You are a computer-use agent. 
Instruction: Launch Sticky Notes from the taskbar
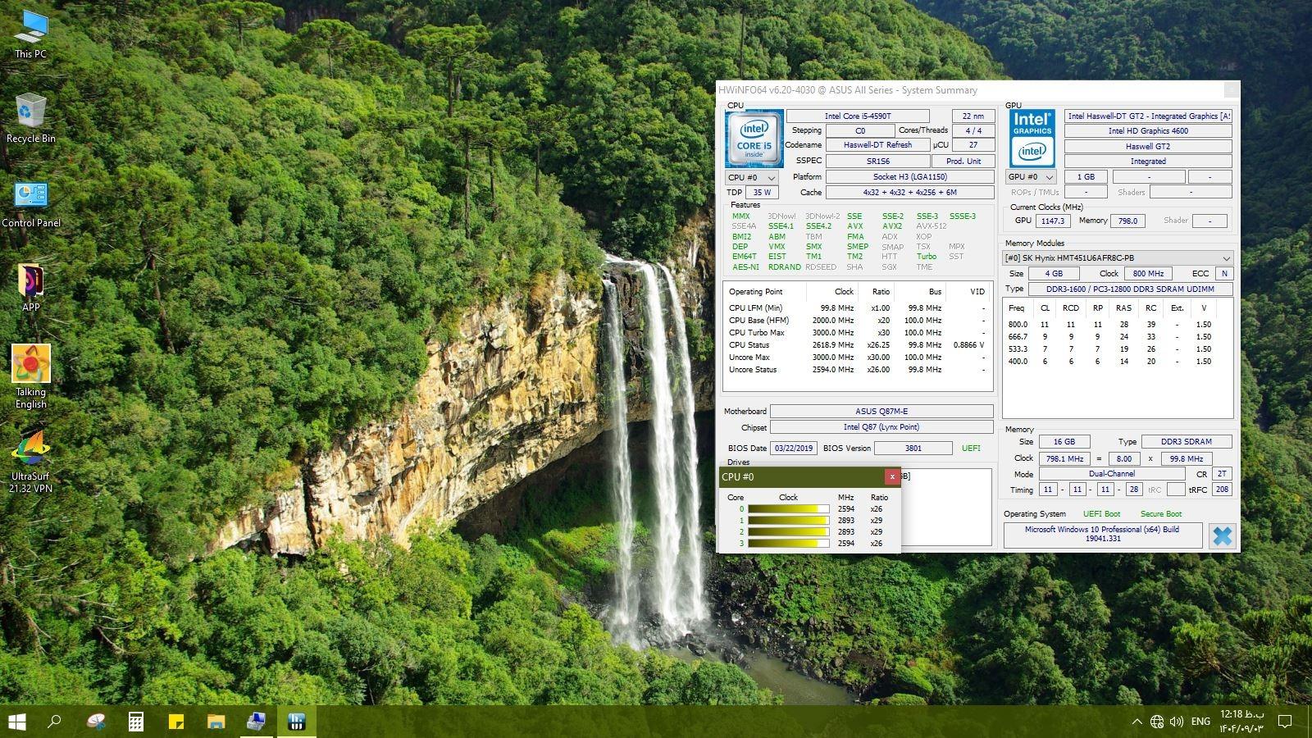(175, 722)
